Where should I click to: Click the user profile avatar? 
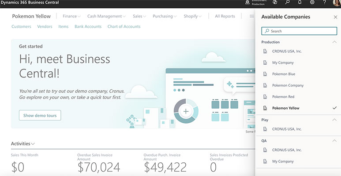pos(337,3)
